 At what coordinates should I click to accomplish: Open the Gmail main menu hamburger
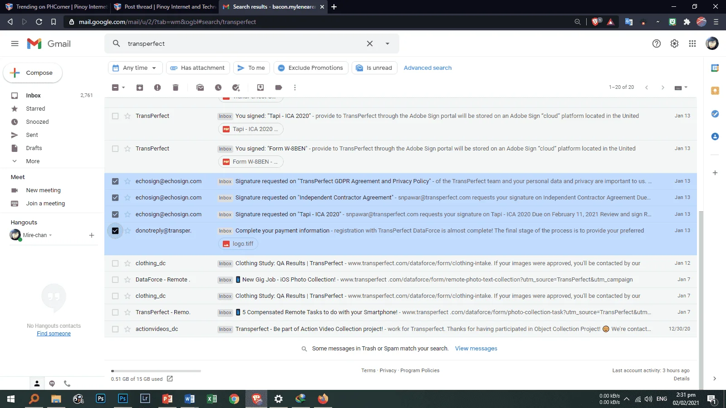pos(15,44)
